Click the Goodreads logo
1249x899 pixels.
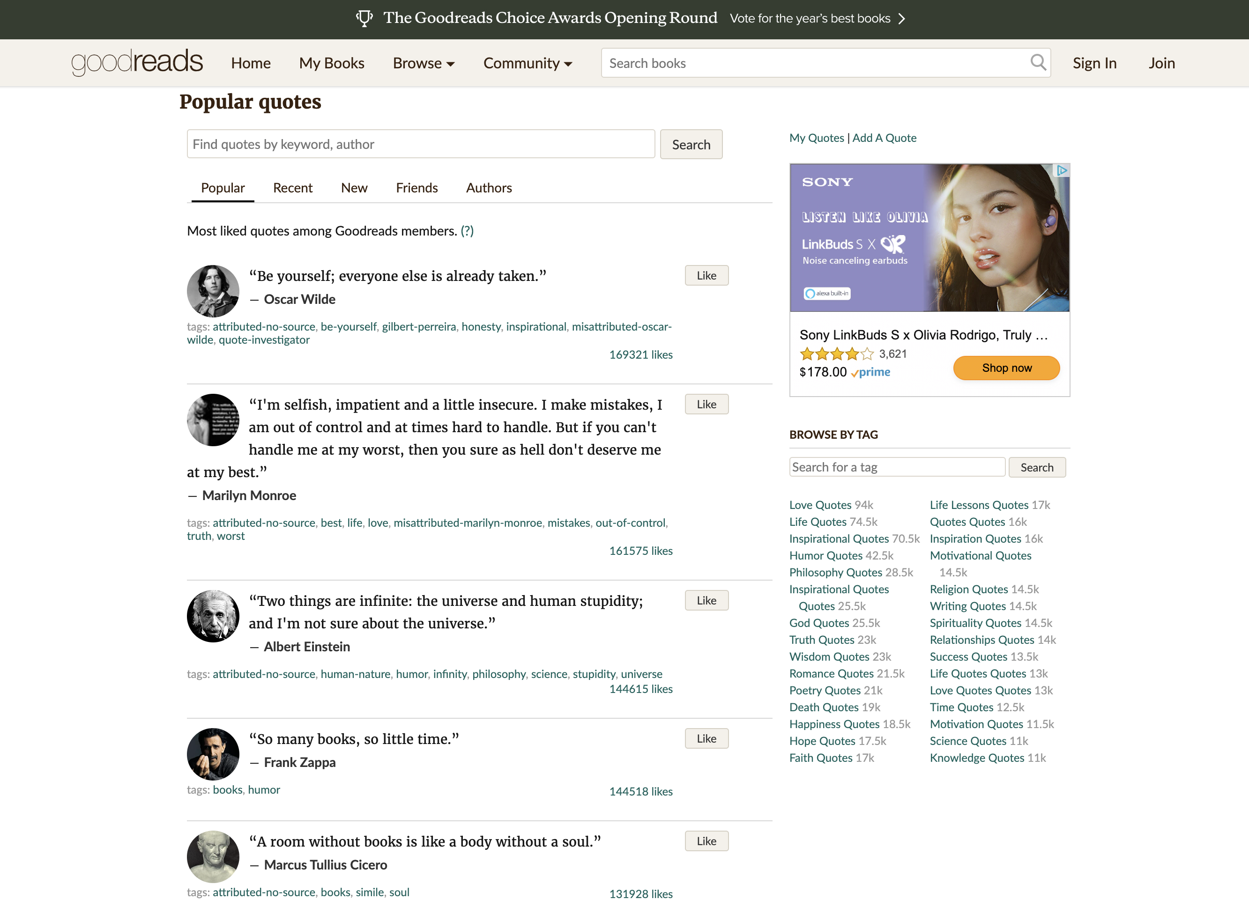point(137,62)
